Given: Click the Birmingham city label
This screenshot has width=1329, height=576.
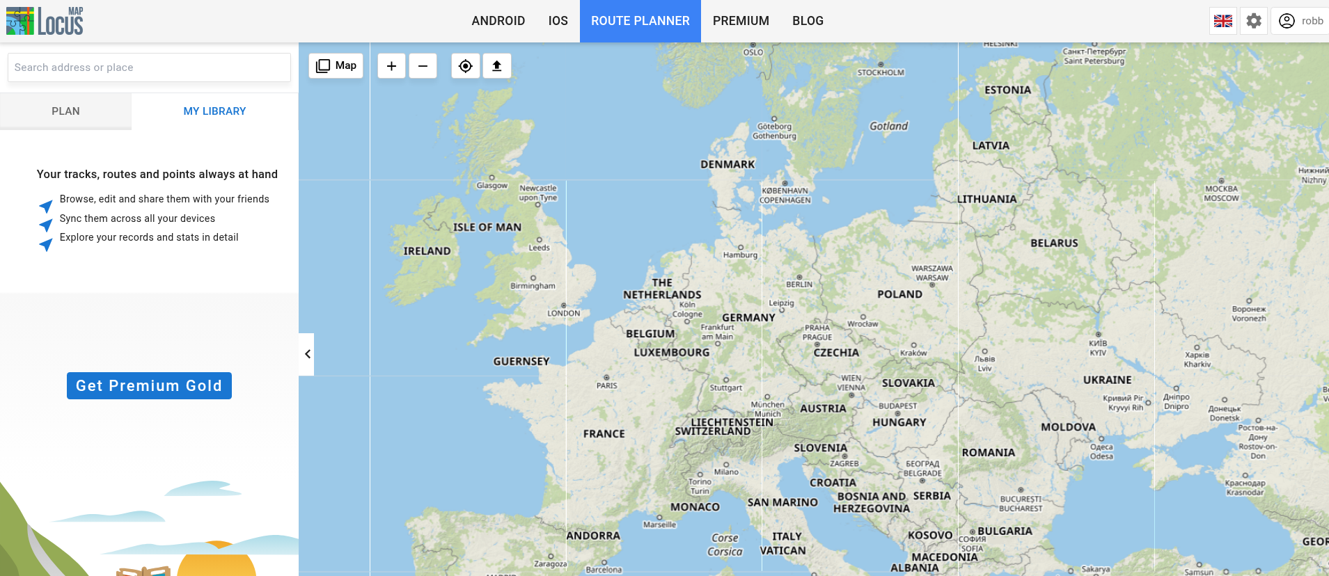Looking at the screenshot, I should click(x=533, y=285).
